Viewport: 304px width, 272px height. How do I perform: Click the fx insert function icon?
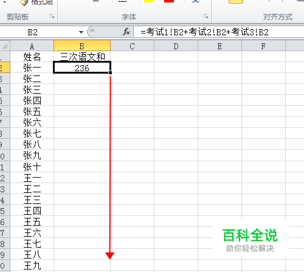pos(126,32)
